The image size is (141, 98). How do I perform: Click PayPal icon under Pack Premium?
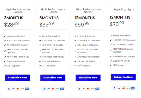pyautogui.click(x=115, y=88)
